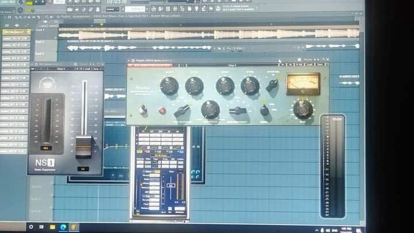Expand hidden system tray icons chevron
The image size is (414, 233).
(x=317, y=230)
